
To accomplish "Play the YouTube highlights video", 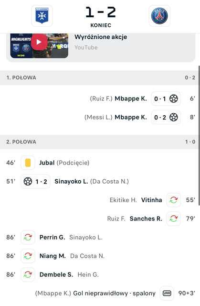I will tap(39, 42).
